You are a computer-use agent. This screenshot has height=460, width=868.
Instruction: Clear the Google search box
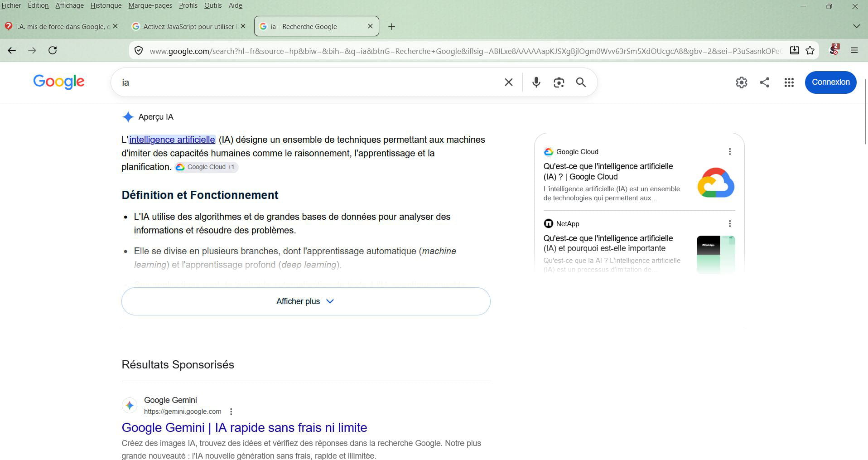[509, 82]
